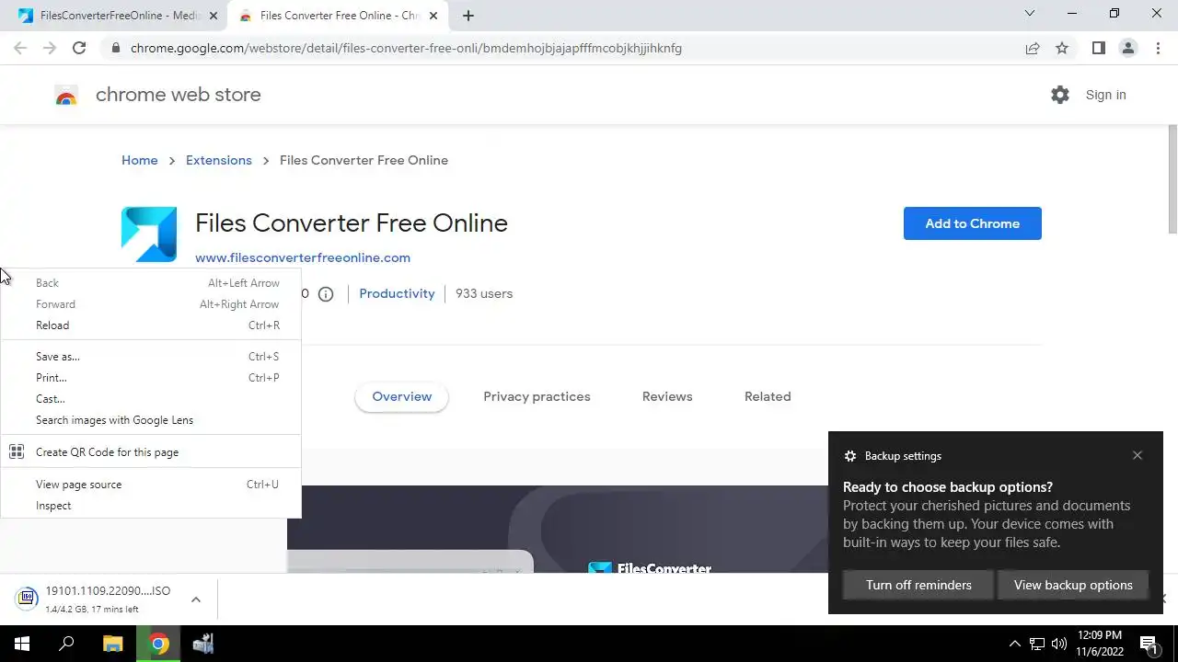Viewport: 1178px width, 662px height.
Task: Click Sign in link
Action: [1105, 95]
